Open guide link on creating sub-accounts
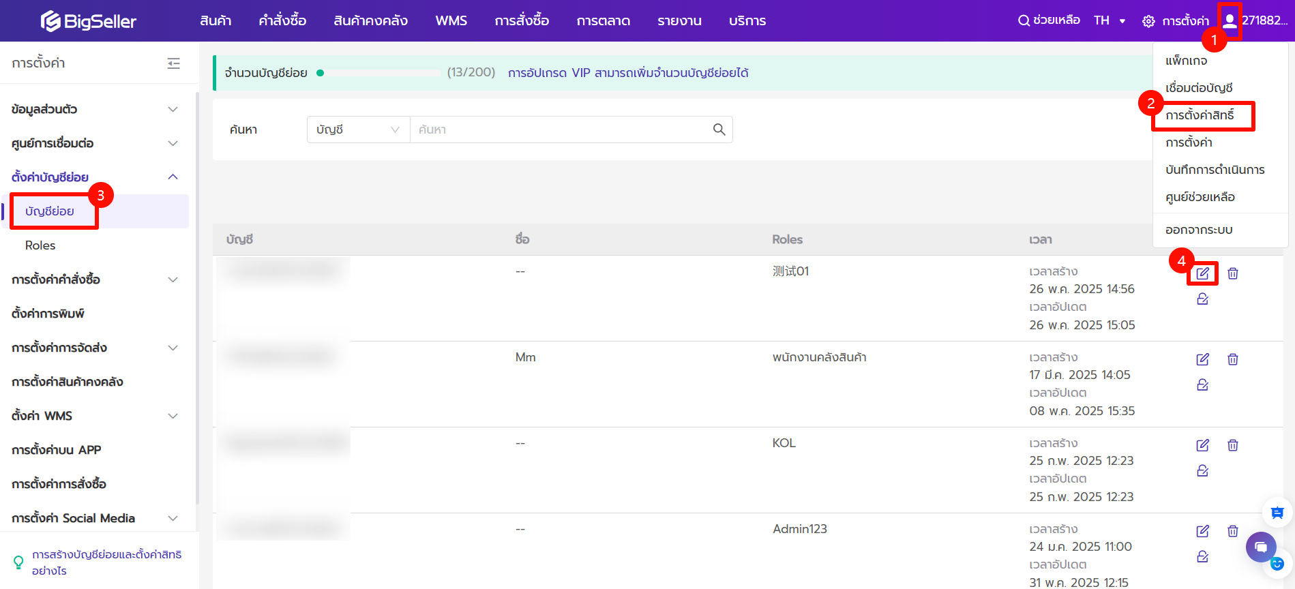1295x589 pixels. coord(107,562)
